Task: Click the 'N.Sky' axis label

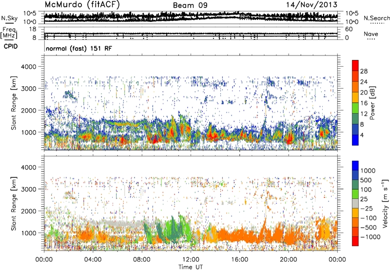Action: 9,18
